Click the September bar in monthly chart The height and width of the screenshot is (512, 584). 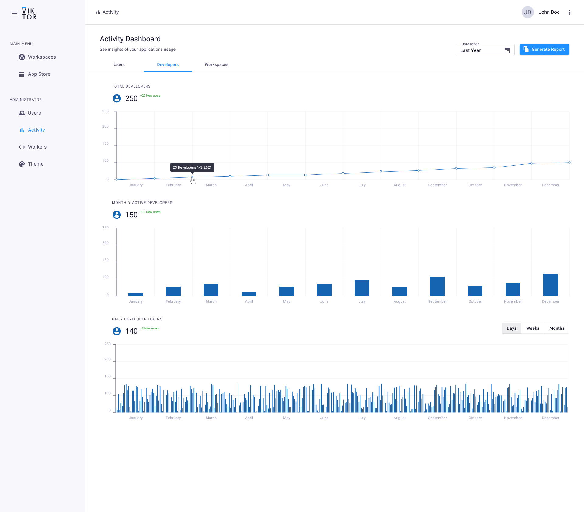pyautogui.click(x=437, y=286)
